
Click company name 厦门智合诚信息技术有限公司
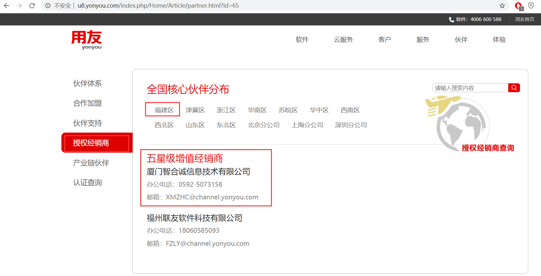pyautogui.click(x=198, y=172)
